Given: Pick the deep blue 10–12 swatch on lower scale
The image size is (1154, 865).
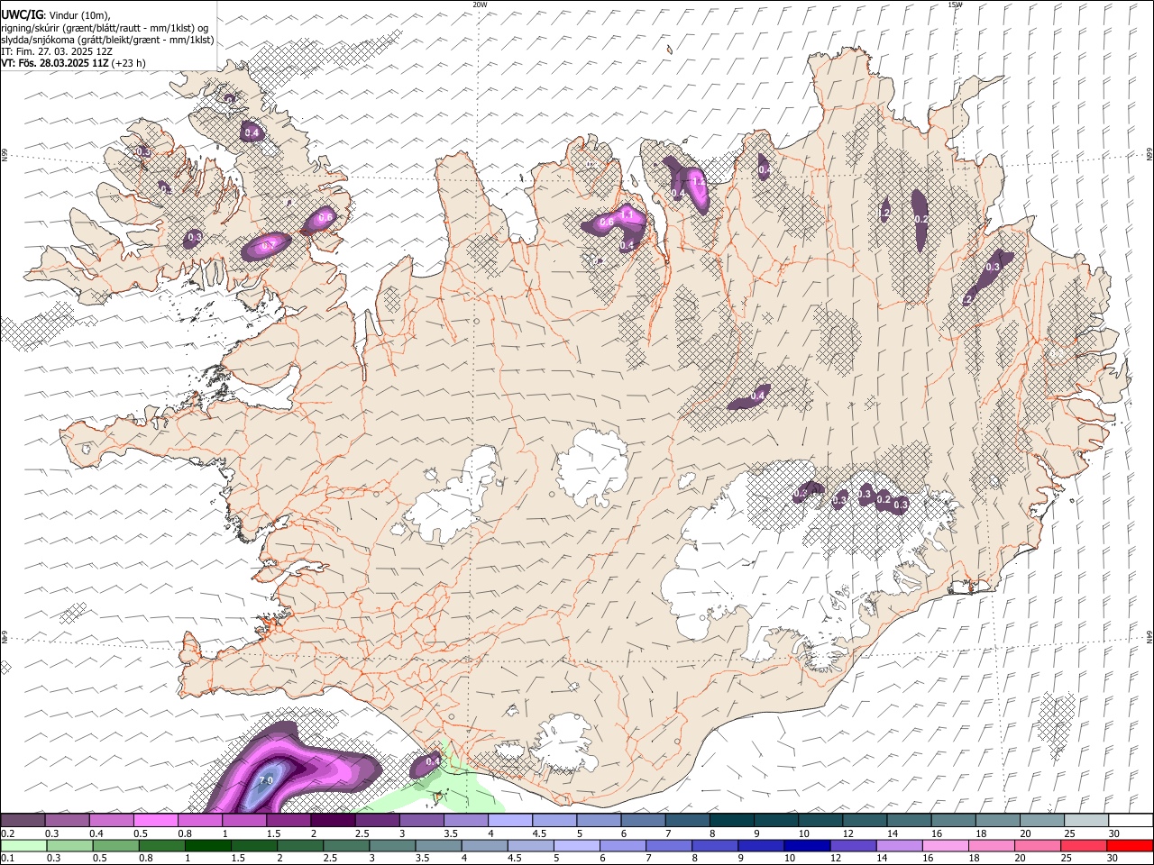Looking at the screenshot, I should pos(807,845).
